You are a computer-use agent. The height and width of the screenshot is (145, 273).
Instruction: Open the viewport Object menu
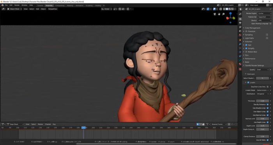pyautogui.click(x=43, y=9)
